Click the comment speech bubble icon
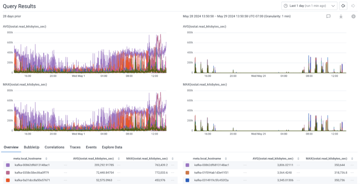Image resolution: width=360 pixels, height=184 pixels. 328,16
